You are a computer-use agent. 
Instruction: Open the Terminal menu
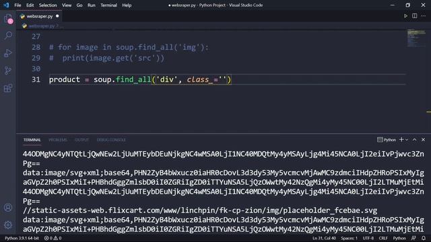(x=108, y=5)
